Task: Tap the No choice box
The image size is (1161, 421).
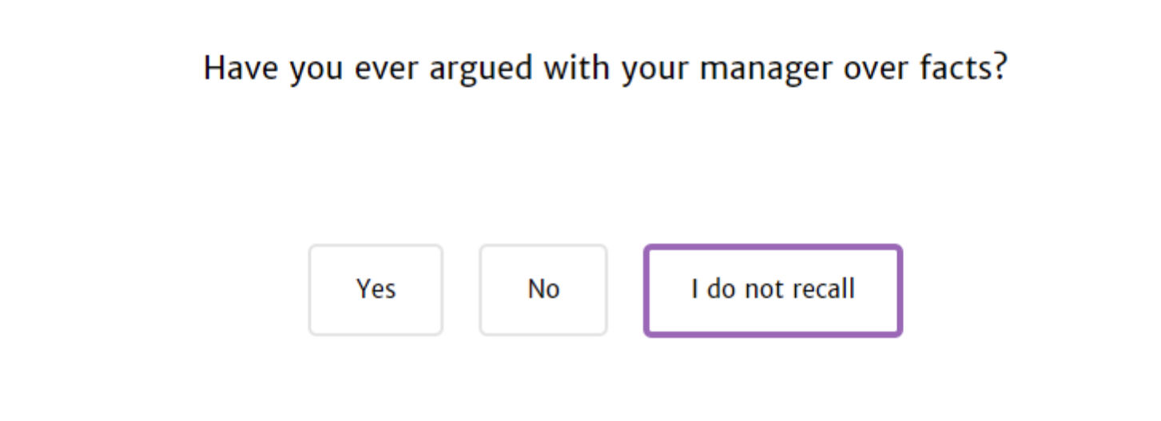Action: tap(543, 289)
